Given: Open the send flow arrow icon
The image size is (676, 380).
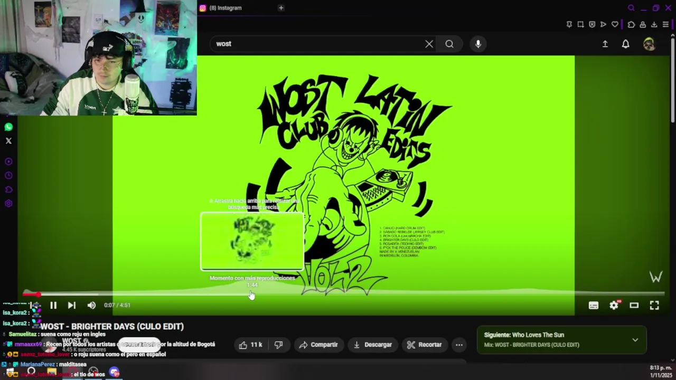Looking at the screenshot, I should tap(603, 24).
